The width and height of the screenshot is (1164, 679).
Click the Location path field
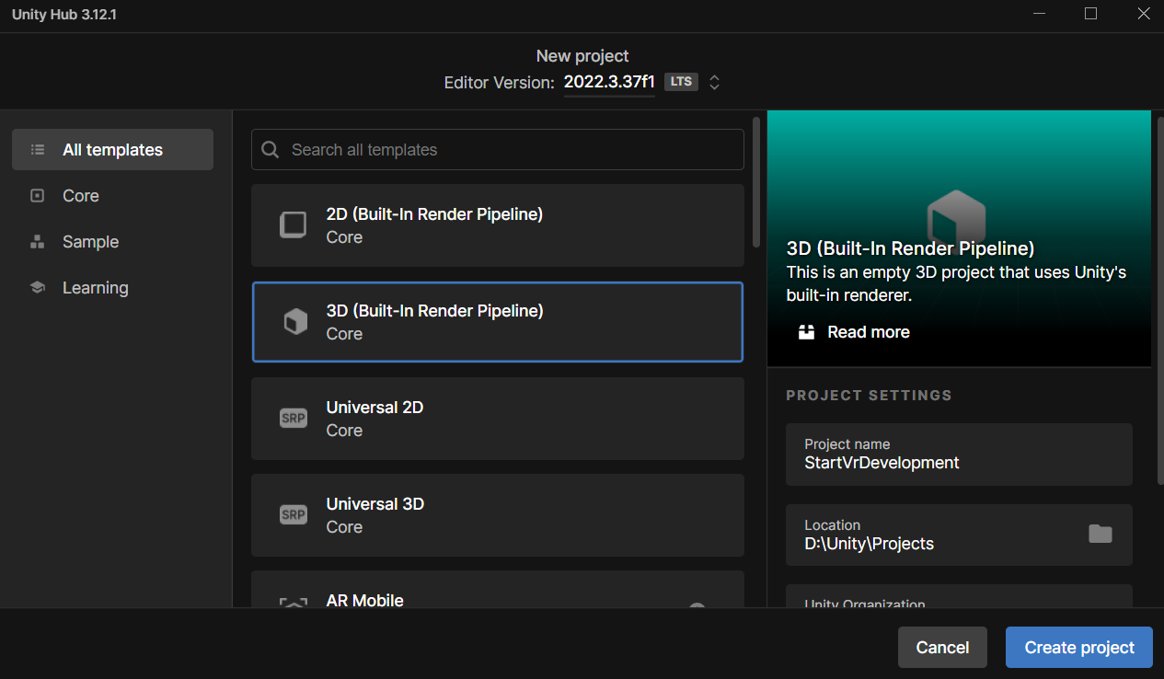point(959,535)
